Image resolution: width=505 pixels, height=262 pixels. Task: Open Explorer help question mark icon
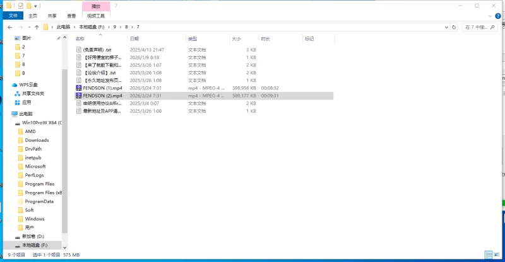pos(498,16)
